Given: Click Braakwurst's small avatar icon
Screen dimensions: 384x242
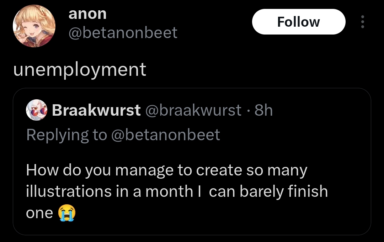Looking at the screenshot, I should point(37,110).
